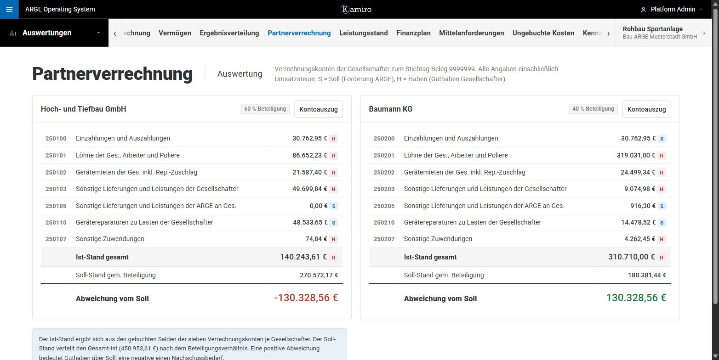Screen dimensions: 719x360
Task: Select account row 250102 Gerätemieten
Action: point(192,172)
